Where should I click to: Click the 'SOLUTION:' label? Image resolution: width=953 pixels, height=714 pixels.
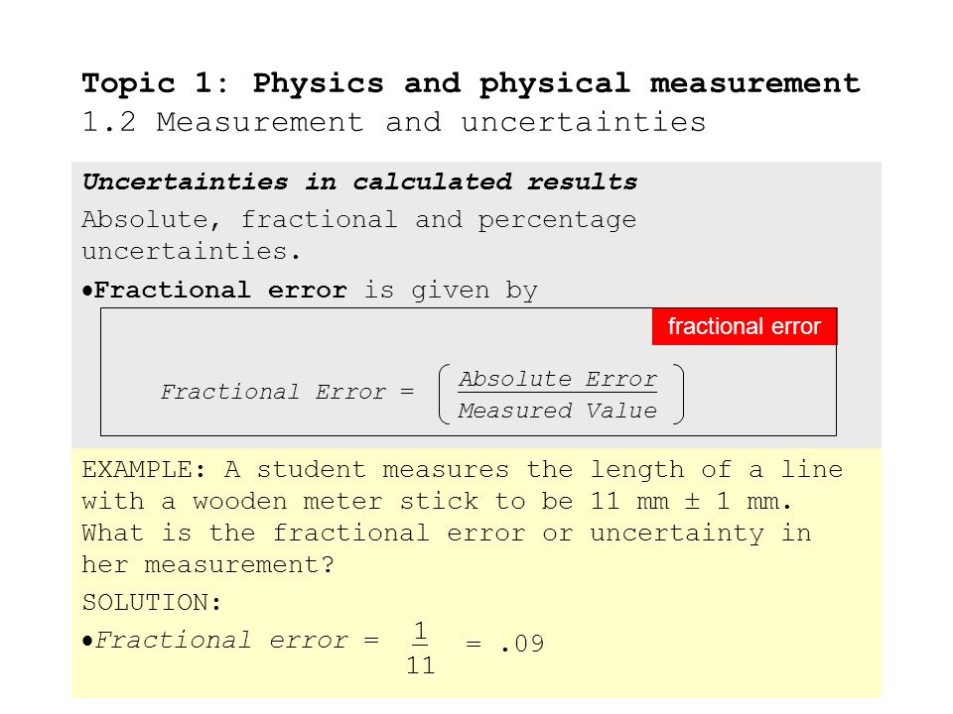pos(152,603)
